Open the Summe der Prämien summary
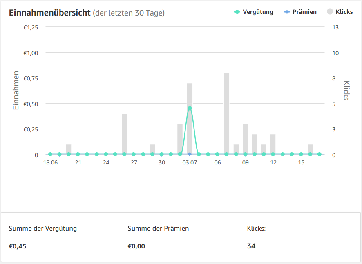Image resolution: width=362 pixels, height=264 pixels. [158, 229]
